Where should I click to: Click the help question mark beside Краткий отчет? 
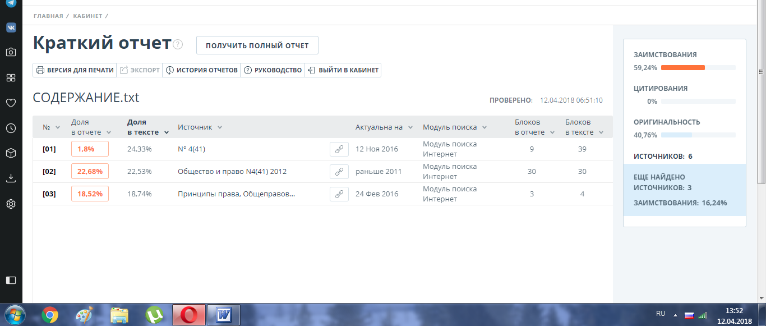178,45
